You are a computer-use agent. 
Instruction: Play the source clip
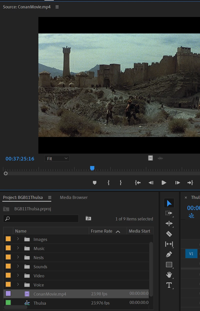[164, 182]
